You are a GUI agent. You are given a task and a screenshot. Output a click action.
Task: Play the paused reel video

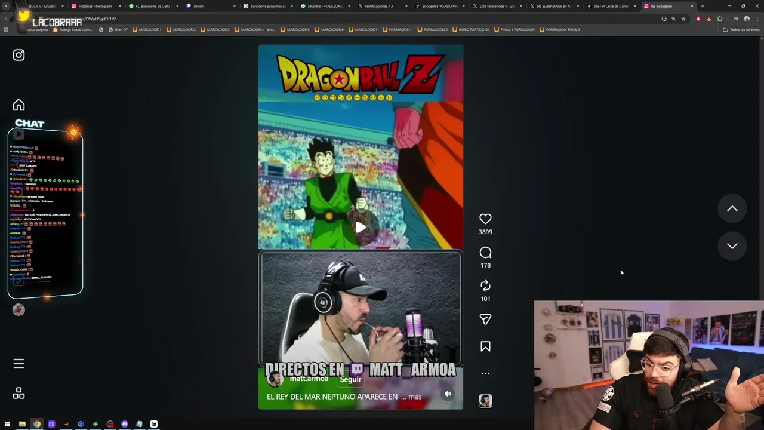pos(361,228)
